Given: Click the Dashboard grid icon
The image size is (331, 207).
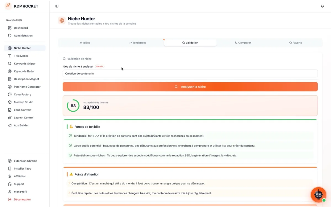Looking at the screenshot, I should pyautogui.click(x=10, y=28).
